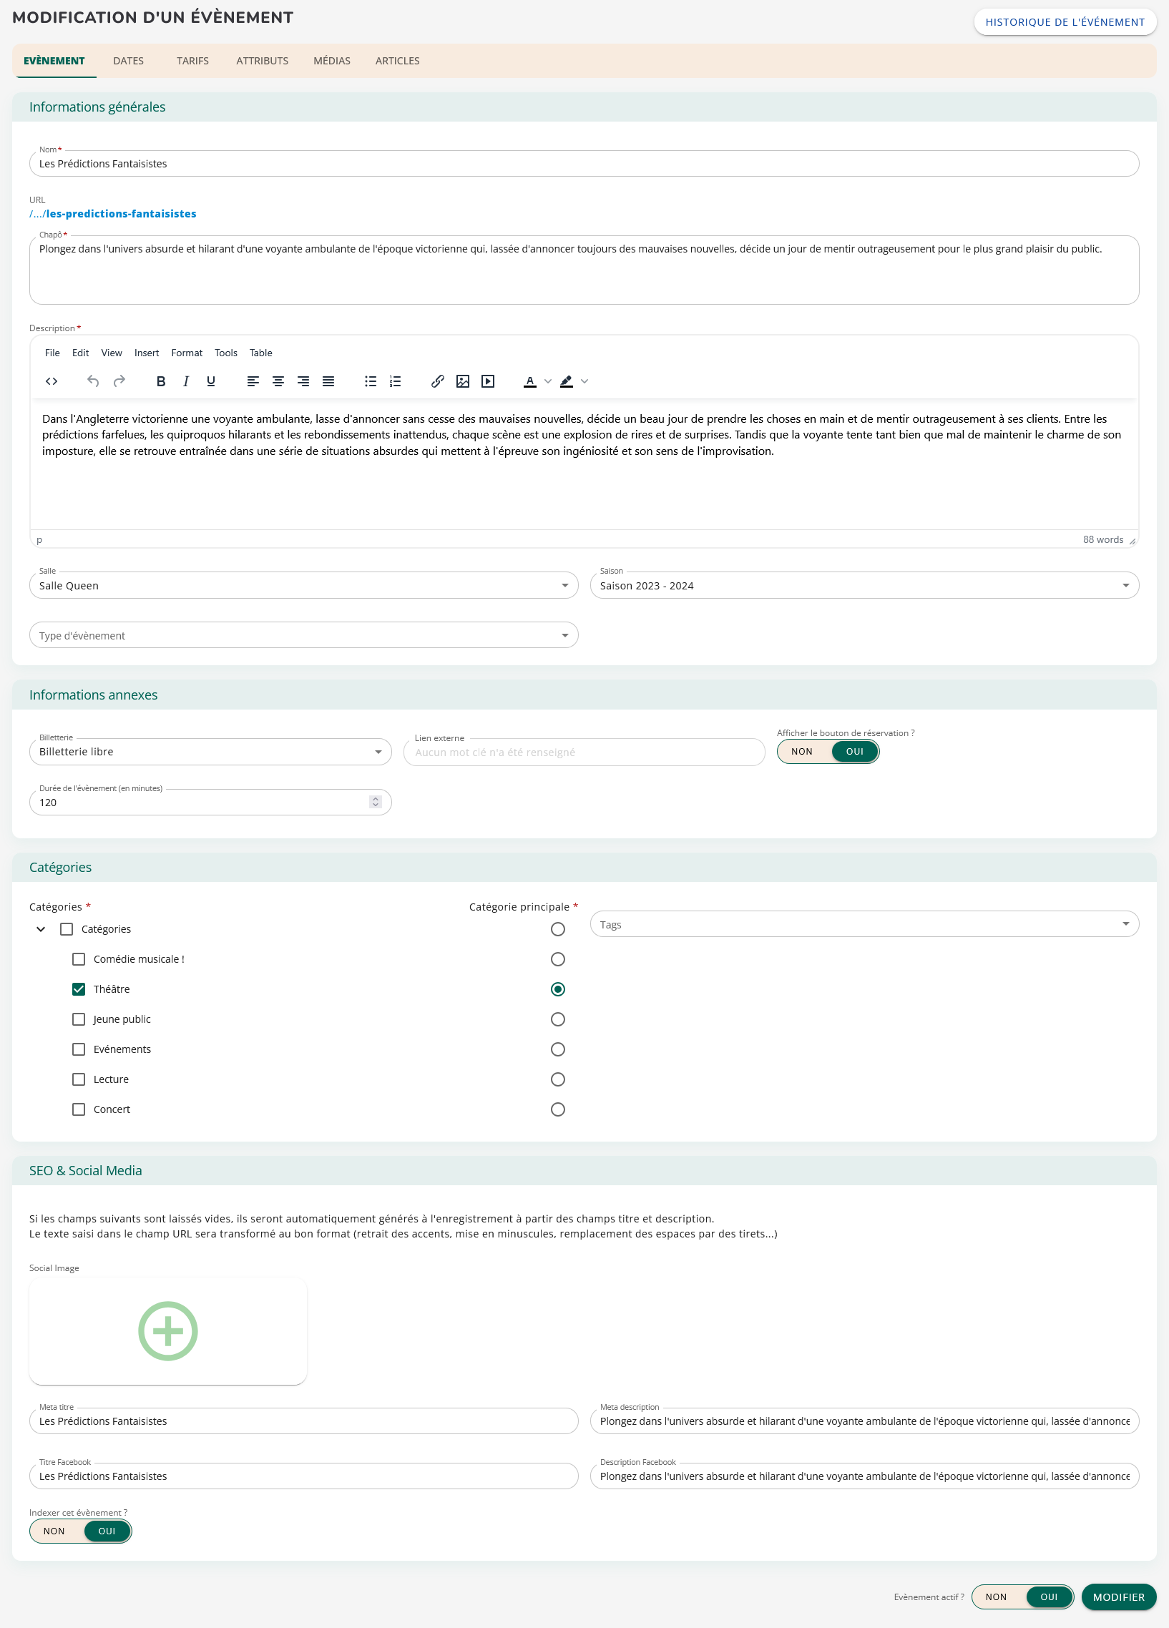
Task: Click the insert link icon
Action: coord(437,381)
